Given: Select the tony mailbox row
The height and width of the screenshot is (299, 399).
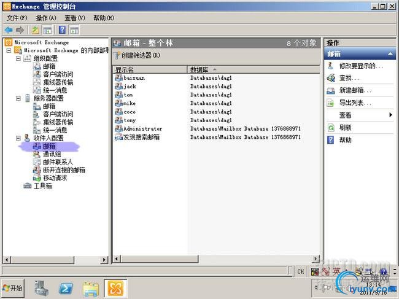Looking at the screenshot, I should pyautogui.click(x=216, y=120).
